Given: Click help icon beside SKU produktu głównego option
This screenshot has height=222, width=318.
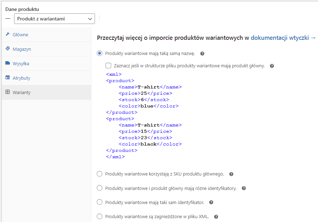Looking at the screenshot, I should point(231,174).
